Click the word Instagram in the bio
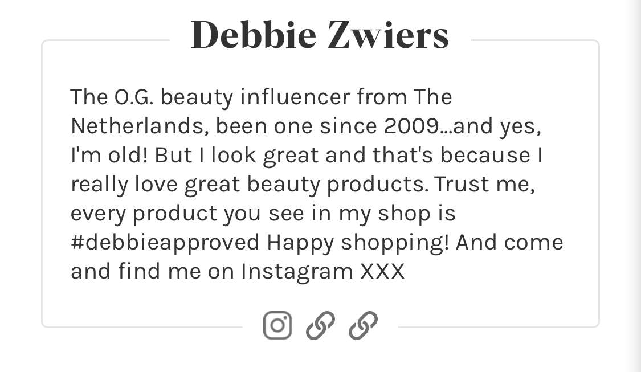This screenshot has width=641, height=372. click(x=297, y=272)
